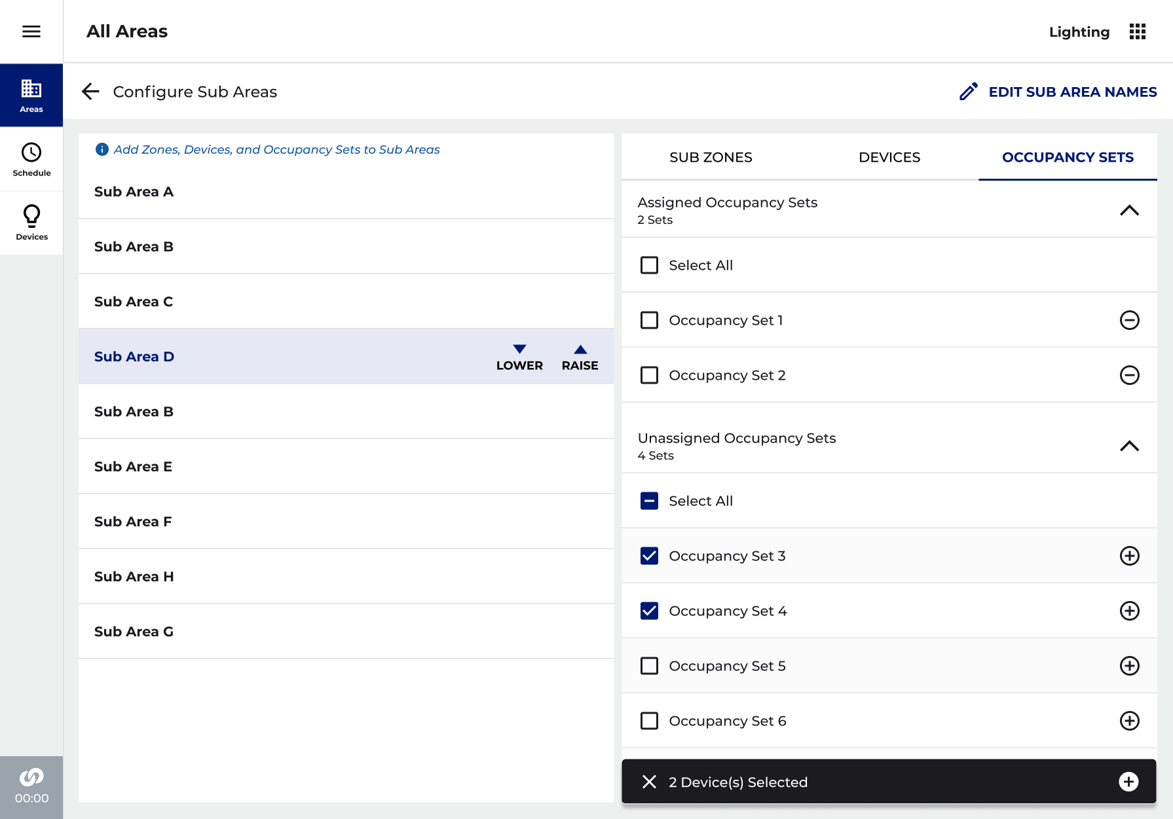The width and height of the screenshot is (1173, 819).
Task: Click the All Areas title
Action: [127, 31]
